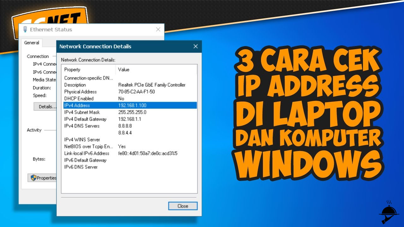Screen dimensions: 404x227
Task: Close the Ethernet Status window
Action: 158,29
